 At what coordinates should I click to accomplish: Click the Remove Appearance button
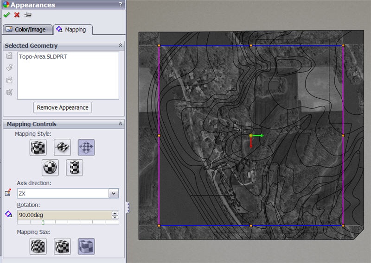pyautogui.click(x=63, y=107)
